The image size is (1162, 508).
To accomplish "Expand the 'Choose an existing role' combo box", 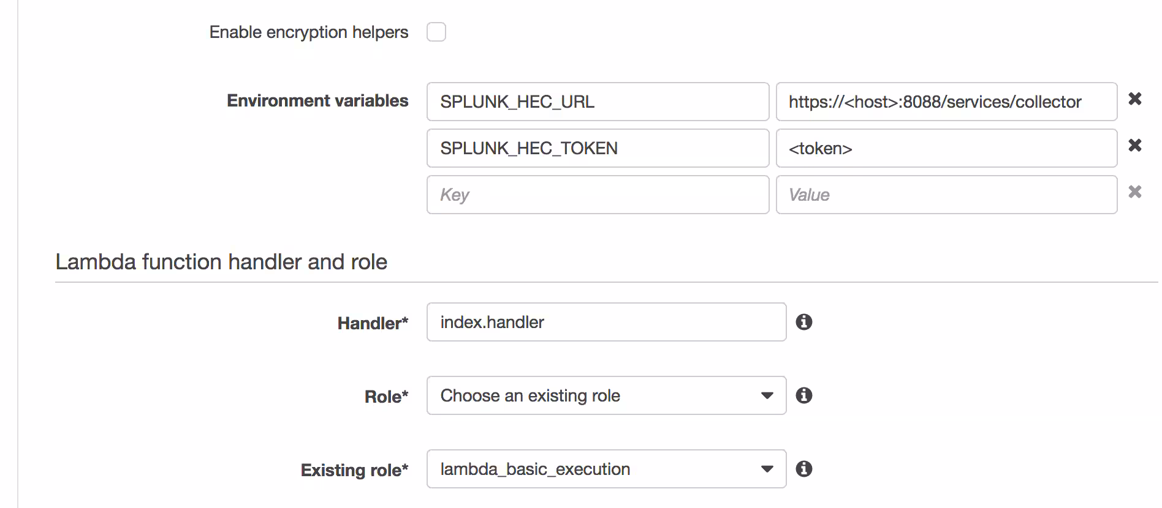I will point(606,395).
